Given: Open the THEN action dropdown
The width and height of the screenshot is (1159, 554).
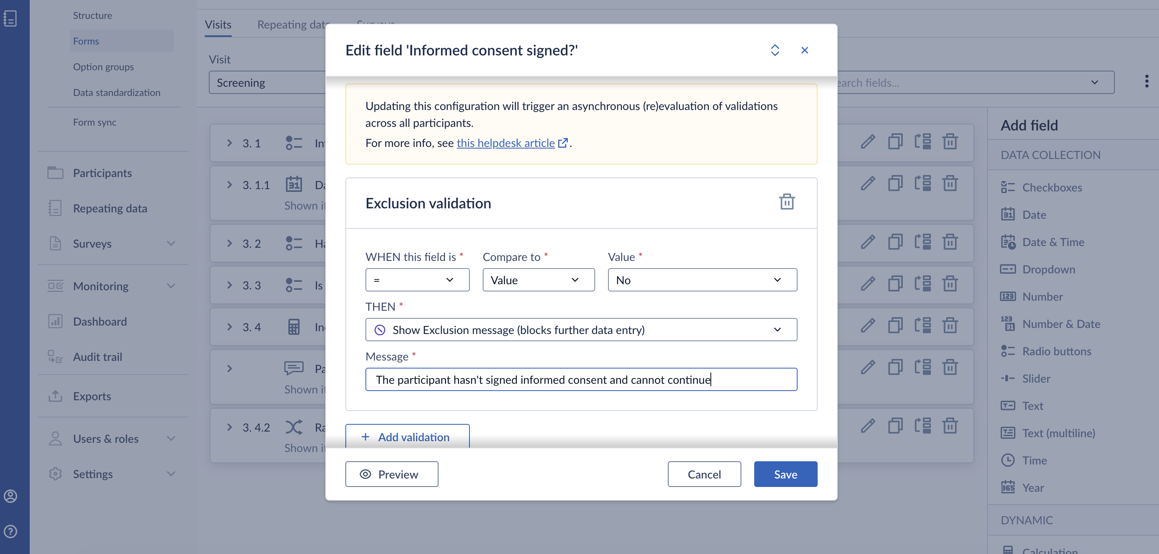Looking at the screenshot, I should pyautogui.click(x=581, y=330).
